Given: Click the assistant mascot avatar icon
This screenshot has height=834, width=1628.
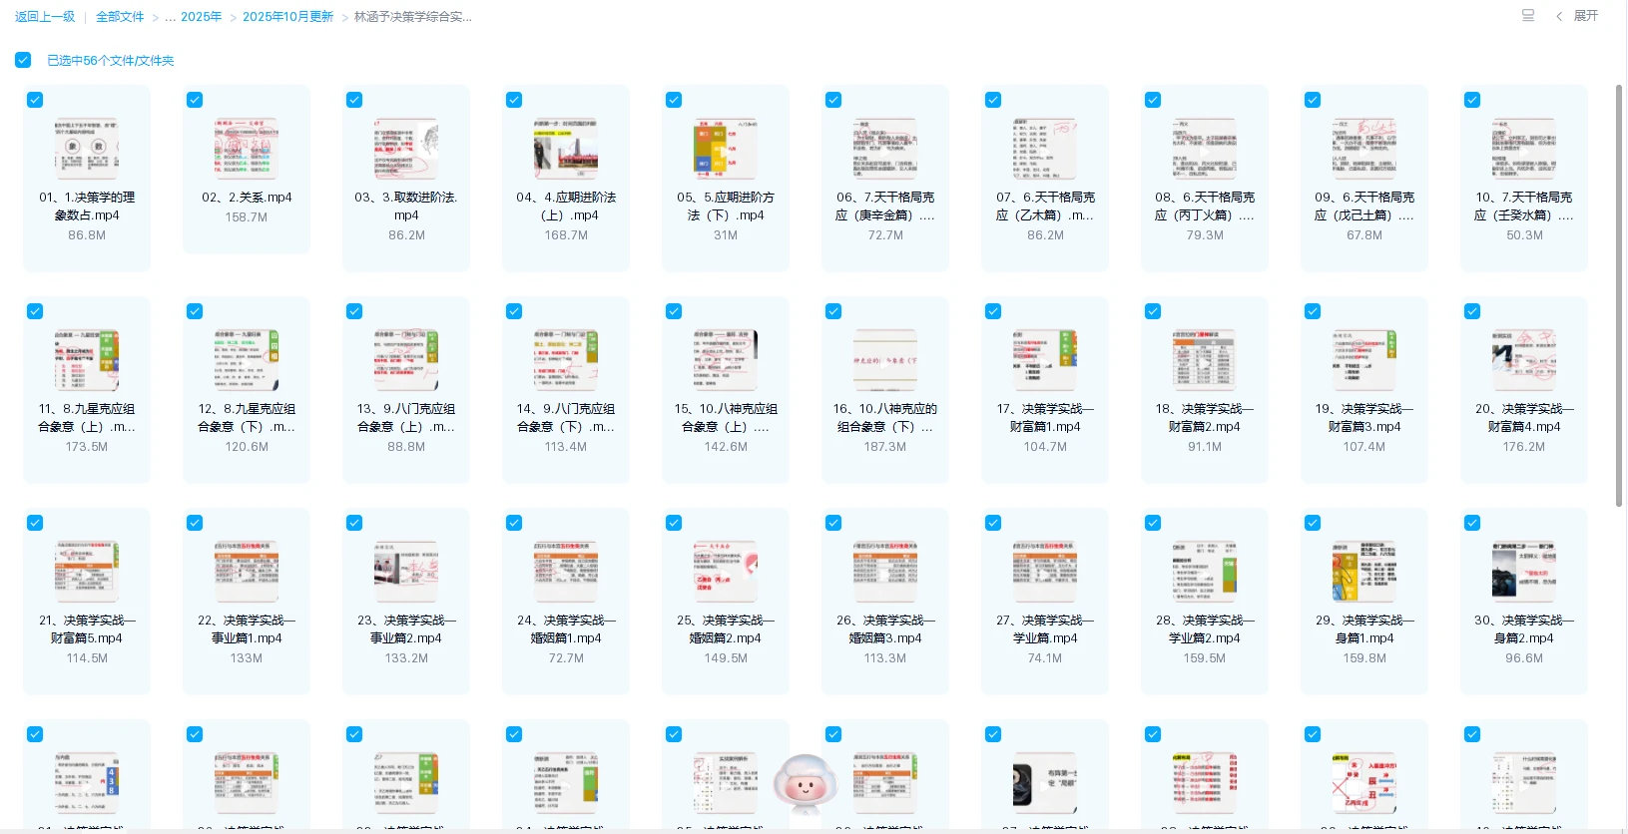Looking at the screenshot, I should 806,785.
